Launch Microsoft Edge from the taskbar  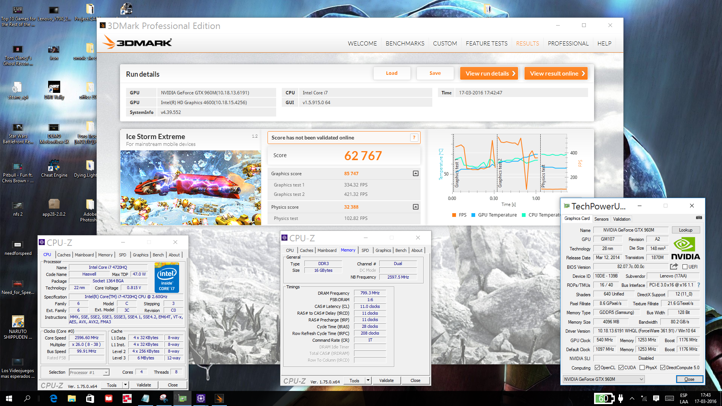click(53, 398)
